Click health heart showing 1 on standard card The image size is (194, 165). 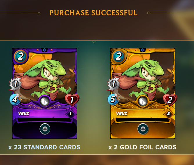[x=72, y=100]
